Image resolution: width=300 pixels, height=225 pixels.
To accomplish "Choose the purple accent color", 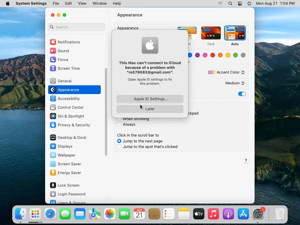I will pyautogui.click(x=197, y=55).
